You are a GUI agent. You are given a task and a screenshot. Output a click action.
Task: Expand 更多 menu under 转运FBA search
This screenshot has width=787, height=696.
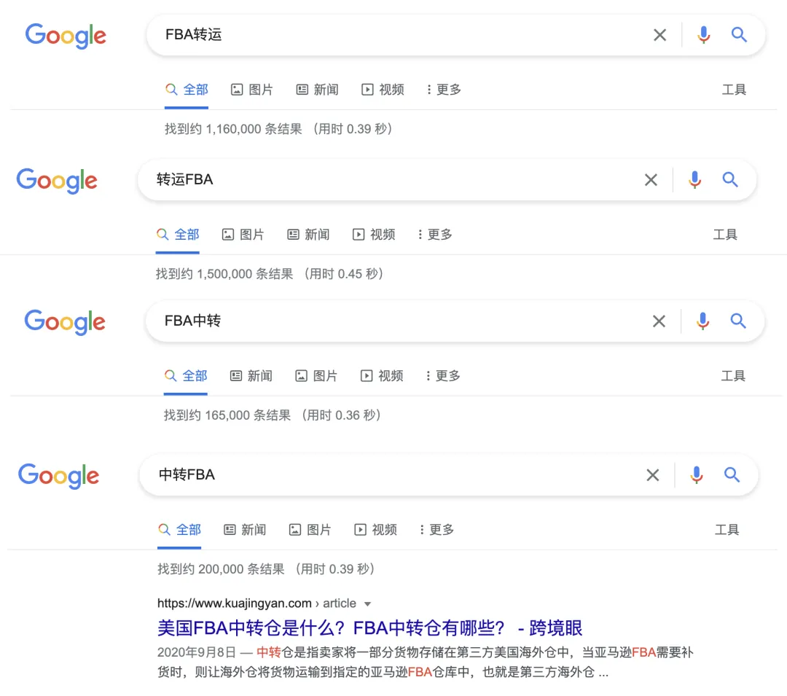pyautogui.click(x=434, y=235)
